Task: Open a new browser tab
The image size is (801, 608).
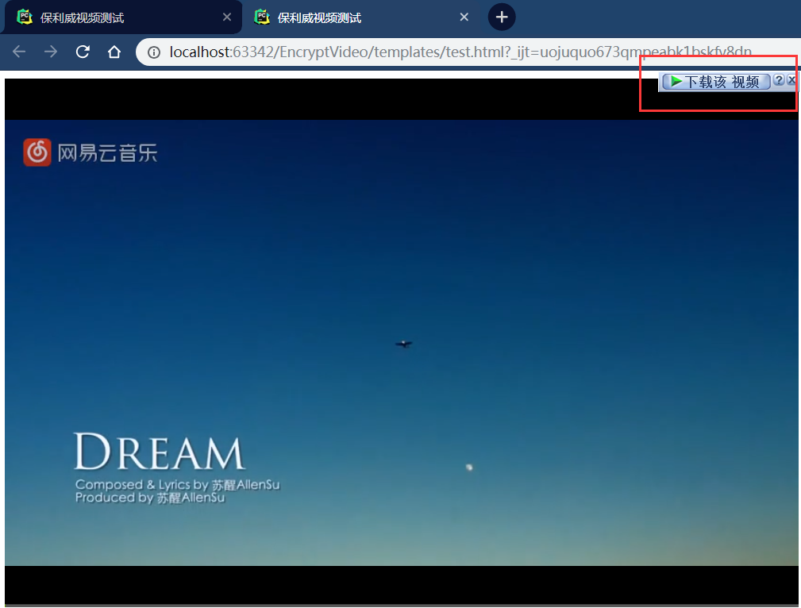Action: (x=502, y=17)
